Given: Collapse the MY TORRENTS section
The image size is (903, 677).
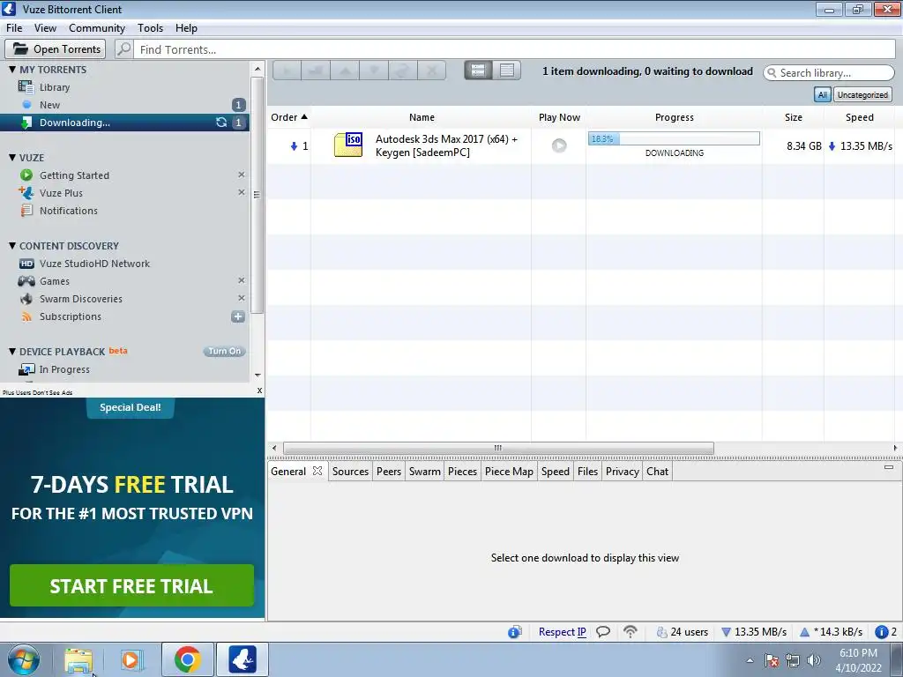Looking at the screenshot, I should pyautogui.click(x=12, y=69).
